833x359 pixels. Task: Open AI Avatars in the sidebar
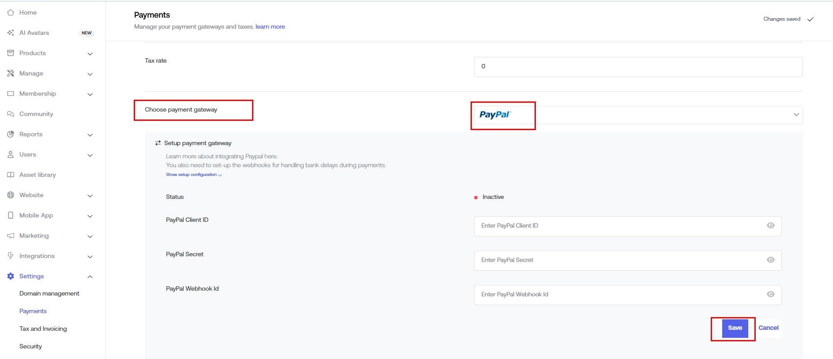click(x=34, y=33)
